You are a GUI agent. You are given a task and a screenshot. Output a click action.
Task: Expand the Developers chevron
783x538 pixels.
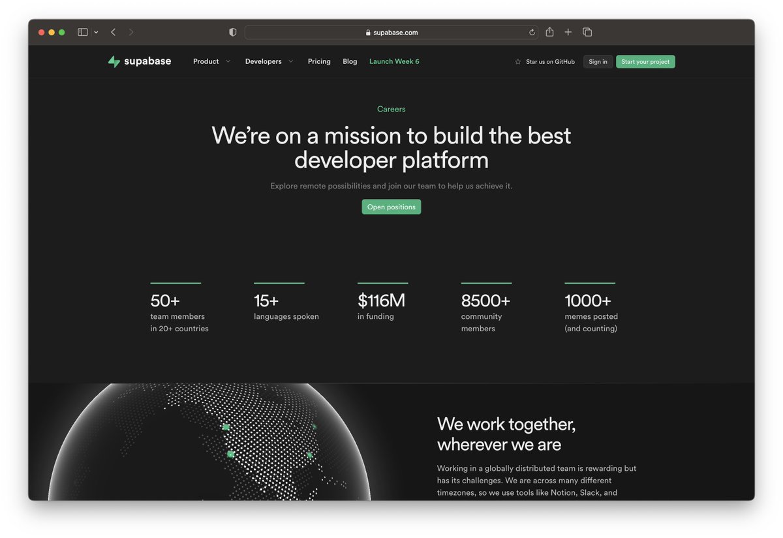pos(291,61)
